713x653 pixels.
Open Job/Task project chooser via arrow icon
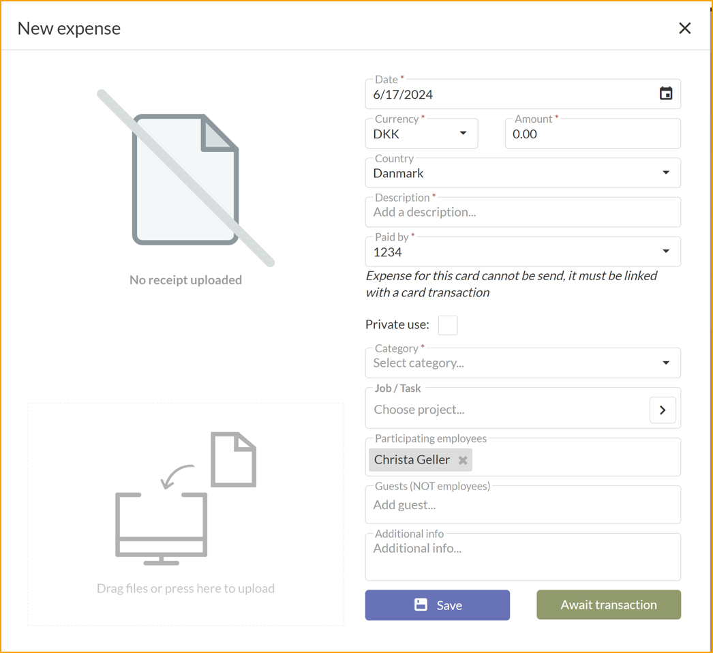662,410
